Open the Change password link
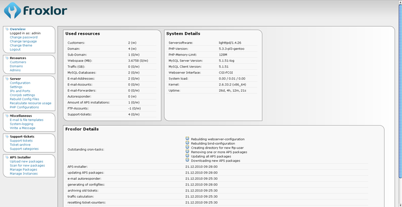Viewport: 402px width, 207px height. pyautogui.click(x=24, y=37)
